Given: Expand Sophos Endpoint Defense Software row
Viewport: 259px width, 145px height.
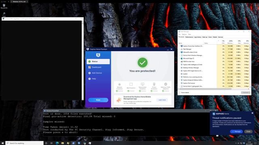Looking at the screenshot, I should coord(179,80).
